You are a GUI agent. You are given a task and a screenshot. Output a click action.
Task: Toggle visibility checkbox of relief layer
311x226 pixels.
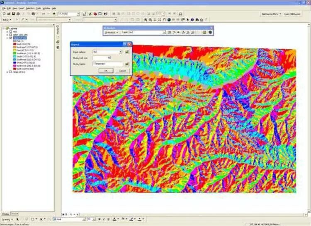(11, 35)
